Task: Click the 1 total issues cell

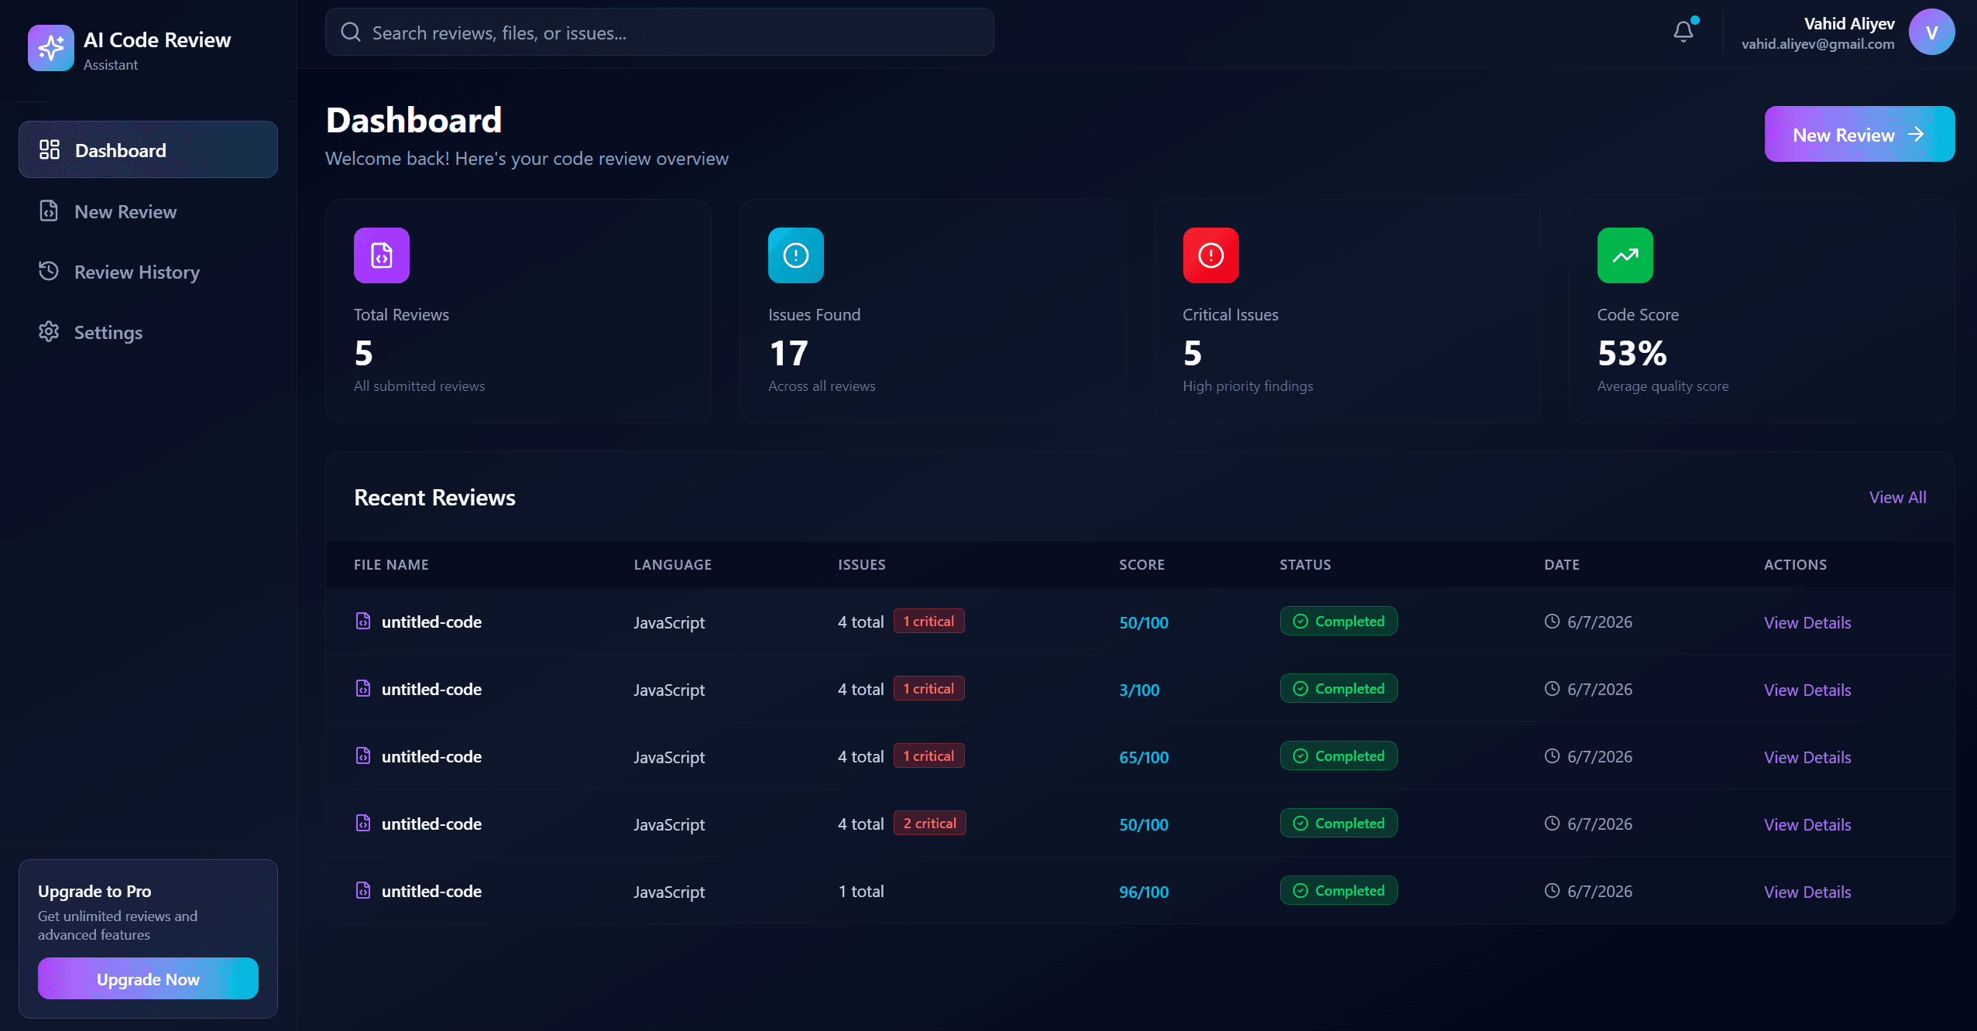Action: coord(861,891)
